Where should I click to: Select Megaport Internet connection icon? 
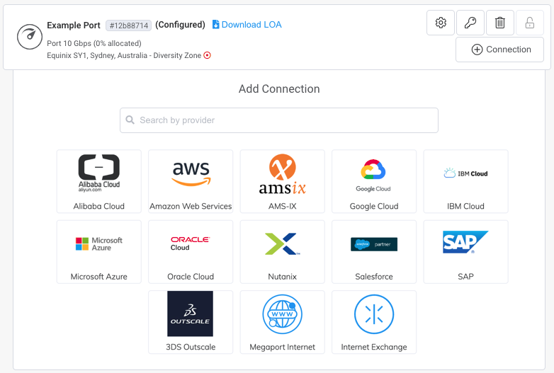coord(282,314)
